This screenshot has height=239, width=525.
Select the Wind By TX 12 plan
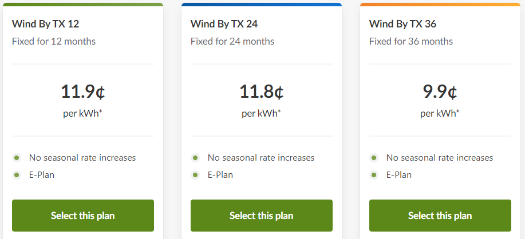(82, 216)
